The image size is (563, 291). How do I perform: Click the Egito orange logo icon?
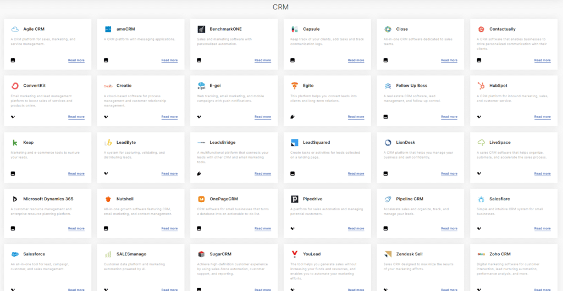295,86
